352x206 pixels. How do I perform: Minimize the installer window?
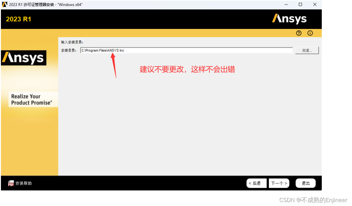[286, 5]
